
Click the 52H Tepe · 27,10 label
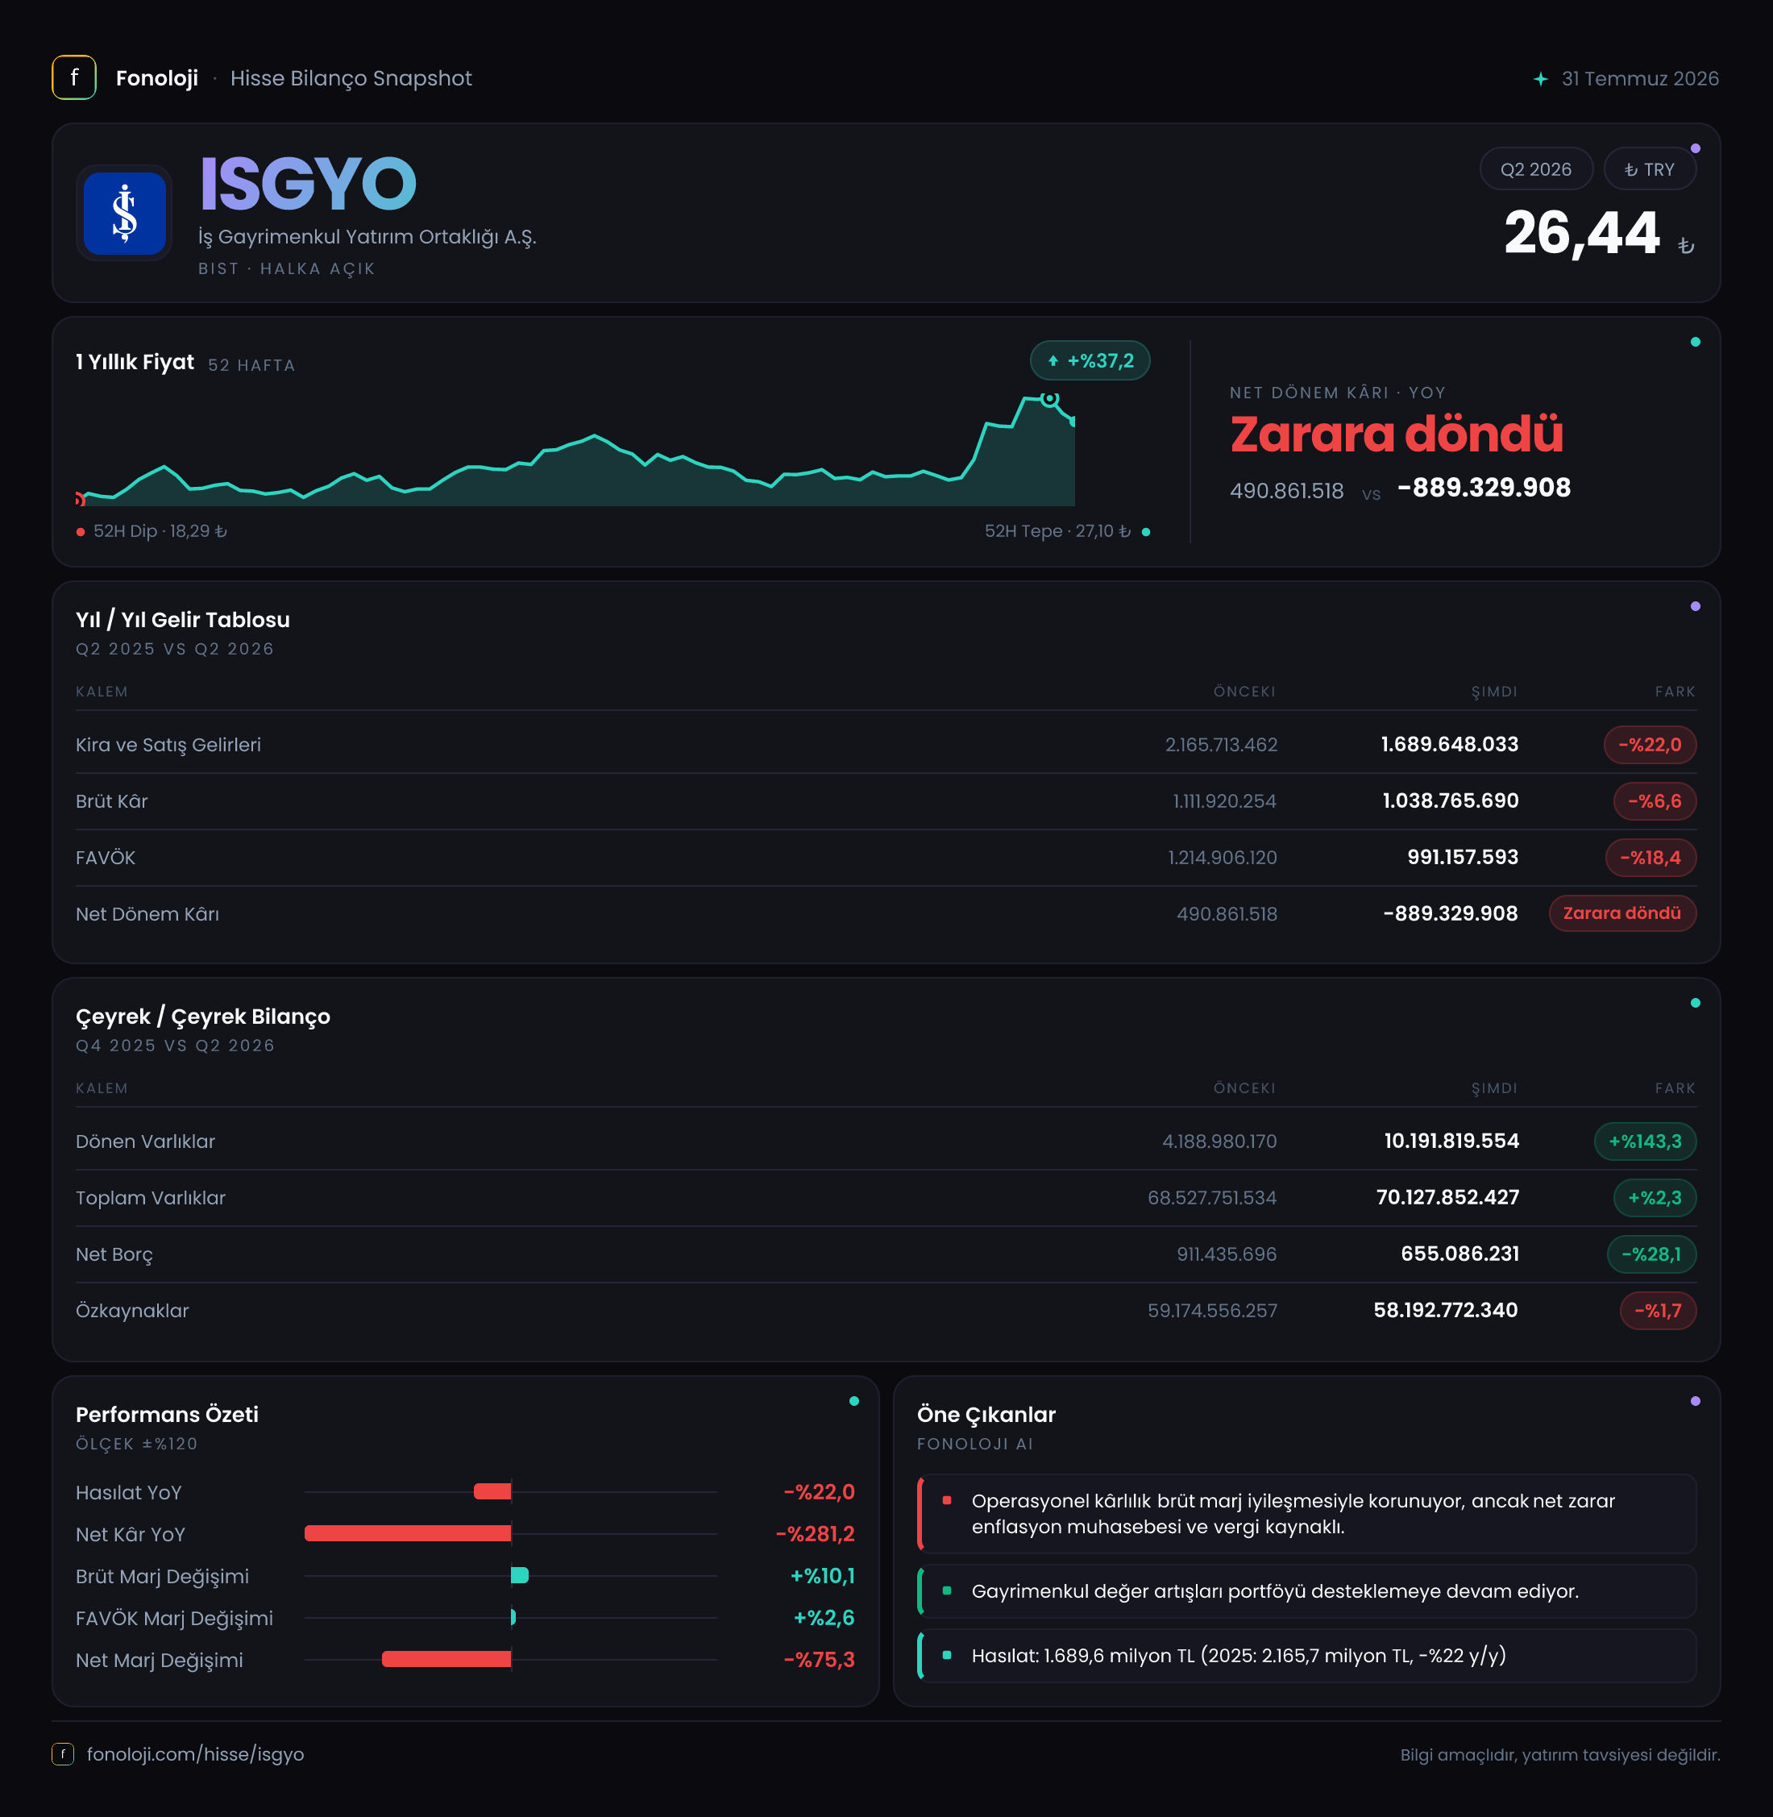coord(1058,531)
